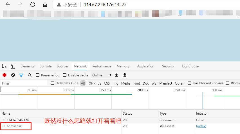Reload the page with the refresh icon
Viewport: 240px width, 134px height.
[x=32, y=4]
